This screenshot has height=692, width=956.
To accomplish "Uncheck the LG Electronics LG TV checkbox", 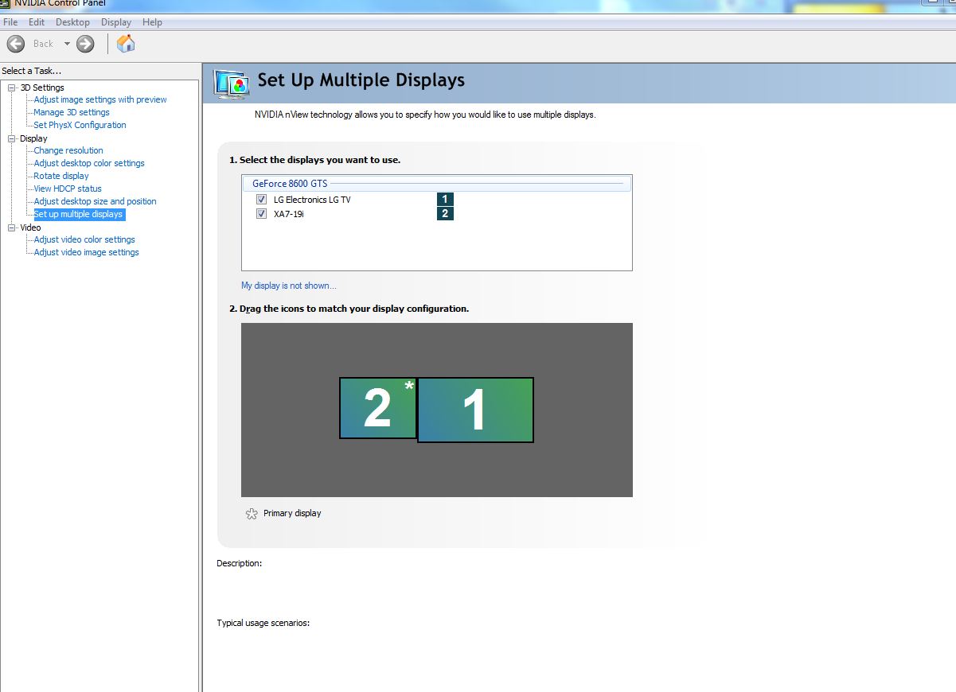I will (261, 200).
